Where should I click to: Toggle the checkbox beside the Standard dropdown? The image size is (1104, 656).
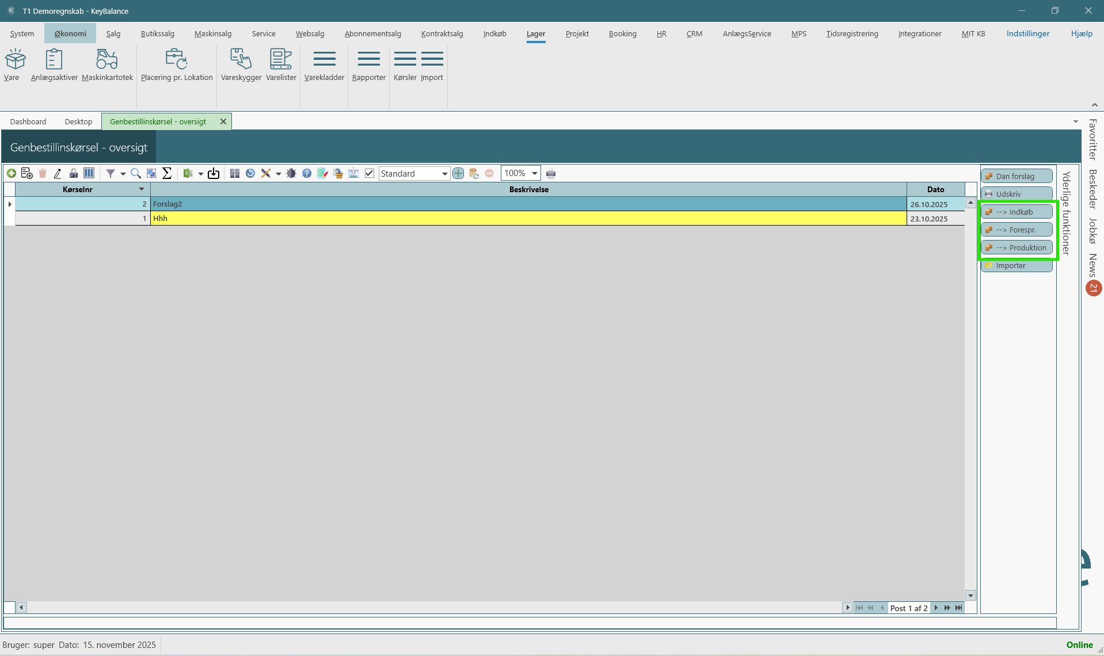tap(370, 173)
